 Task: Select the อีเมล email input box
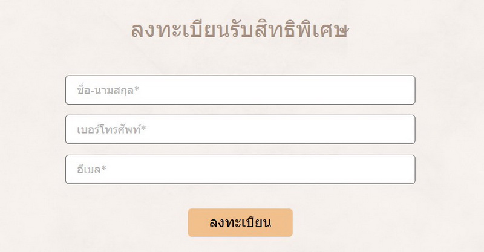[240, 169]
